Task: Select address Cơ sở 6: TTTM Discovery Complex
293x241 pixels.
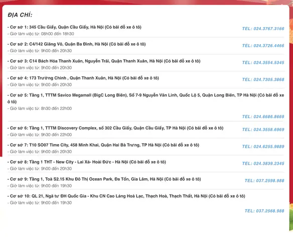Action: pos(115,128)
